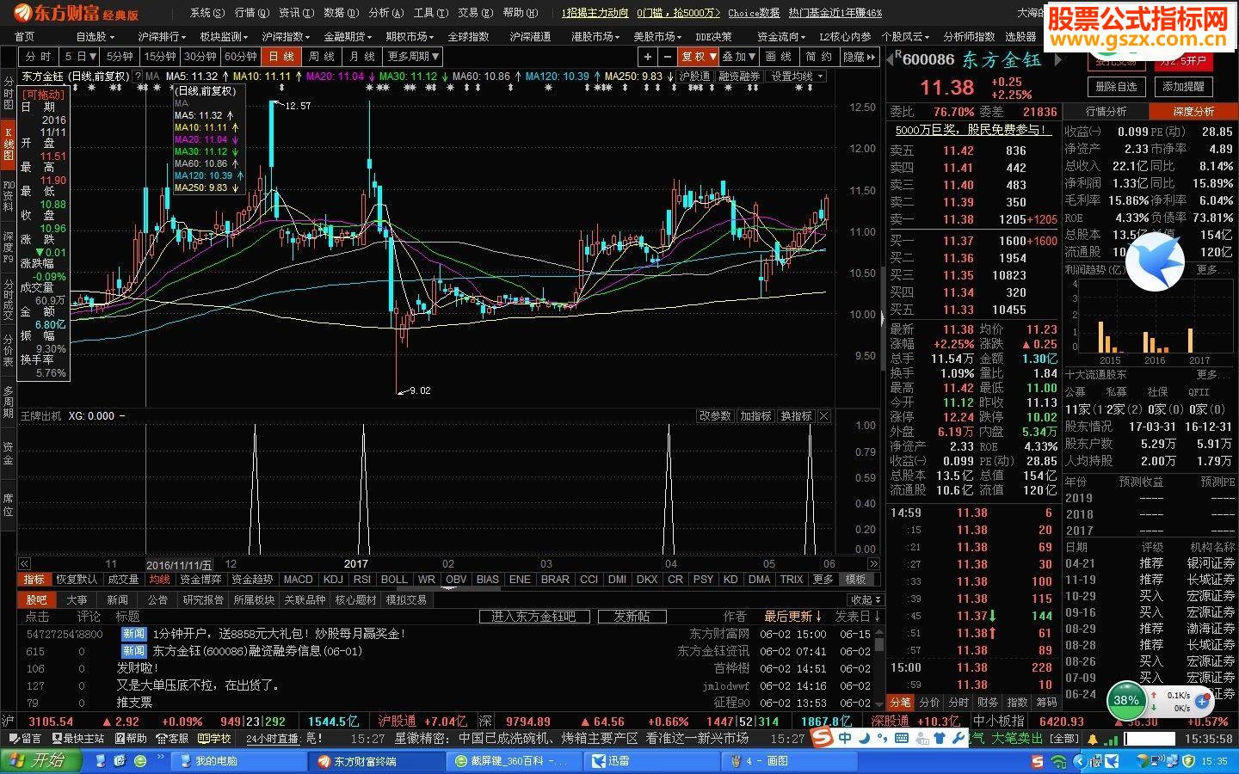Collapse the news panel with 收起
Image resolution: width=1239 pixels, height=774 pixels.
coord(864,599)
